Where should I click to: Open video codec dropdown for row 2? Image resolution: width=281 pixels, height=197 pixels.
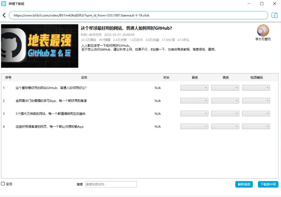(x=256, y=100)
